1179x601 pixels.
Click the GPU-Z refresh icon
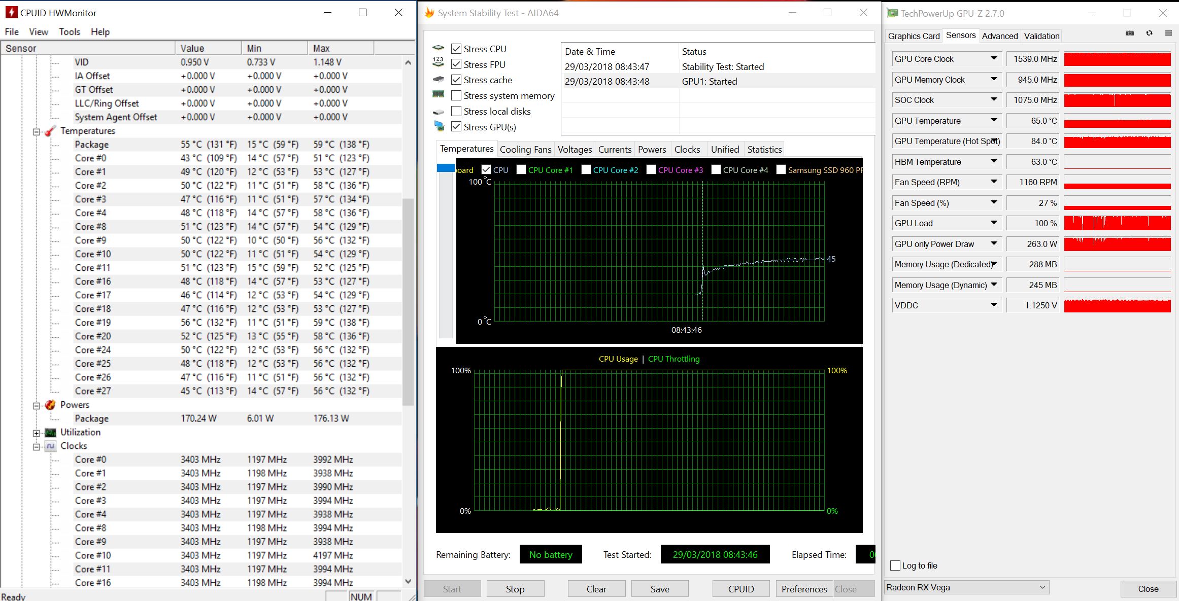pos(1149,33)
